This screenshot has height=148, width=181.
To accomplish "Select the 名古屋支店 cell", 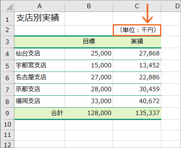I will [x=39, y=78].
